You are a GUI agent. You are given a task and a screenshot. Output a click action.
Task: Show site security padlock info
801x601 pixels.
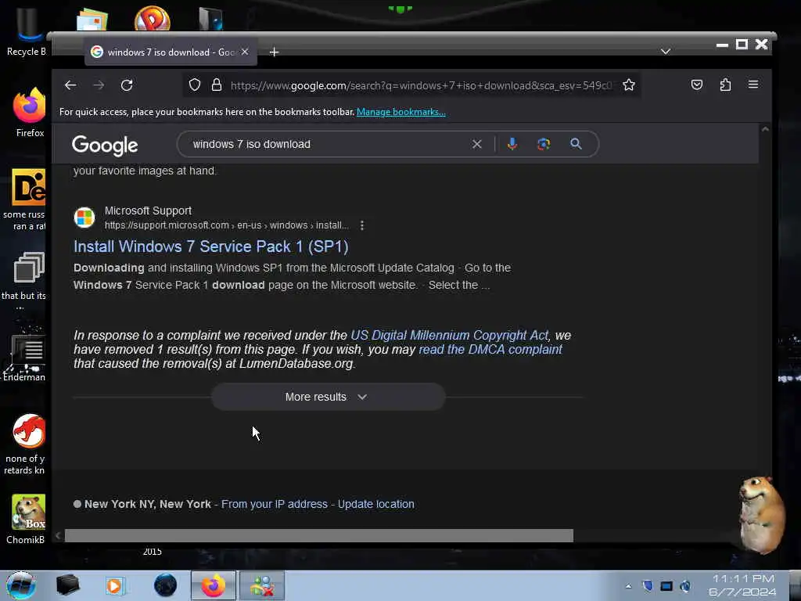[x=217, y=85]
